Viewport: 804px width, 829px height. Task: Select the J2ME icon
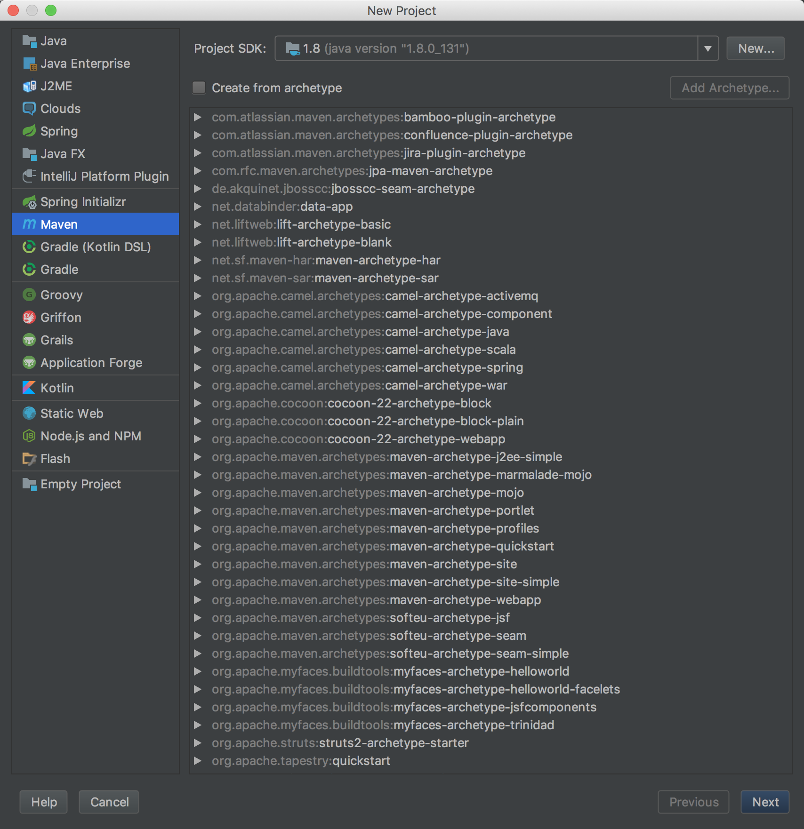point(29,86)
